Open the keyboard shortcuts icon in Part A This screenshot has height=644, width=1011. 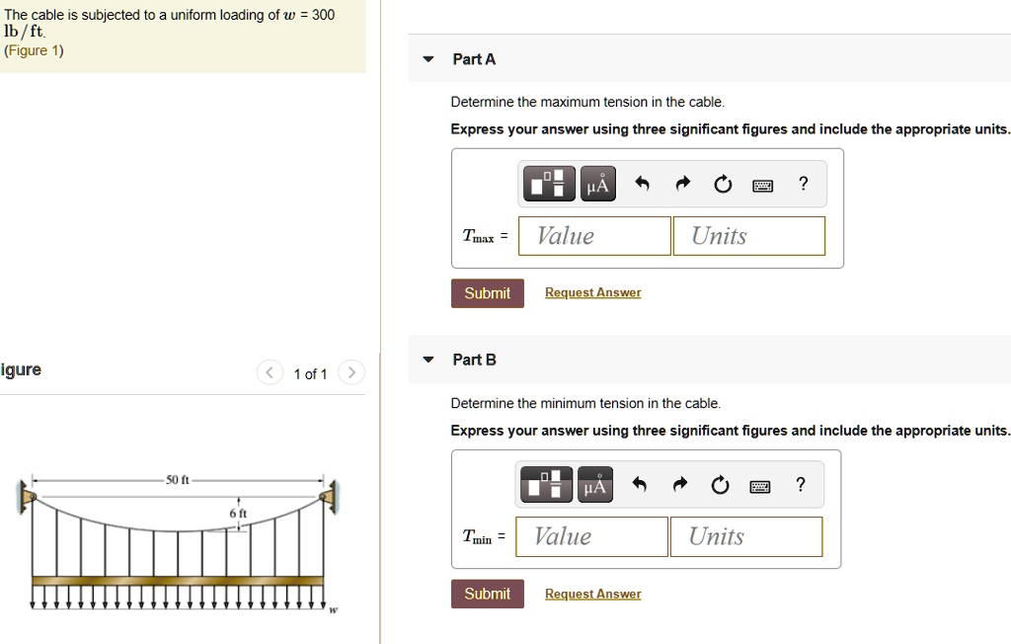tap(762, 184)
